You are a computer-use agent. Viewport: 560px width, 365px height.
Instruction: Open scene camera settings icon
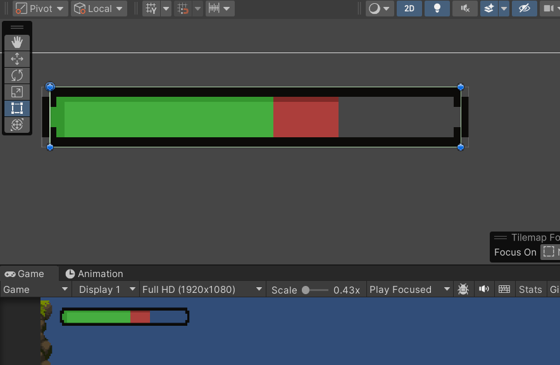(549, 9)
